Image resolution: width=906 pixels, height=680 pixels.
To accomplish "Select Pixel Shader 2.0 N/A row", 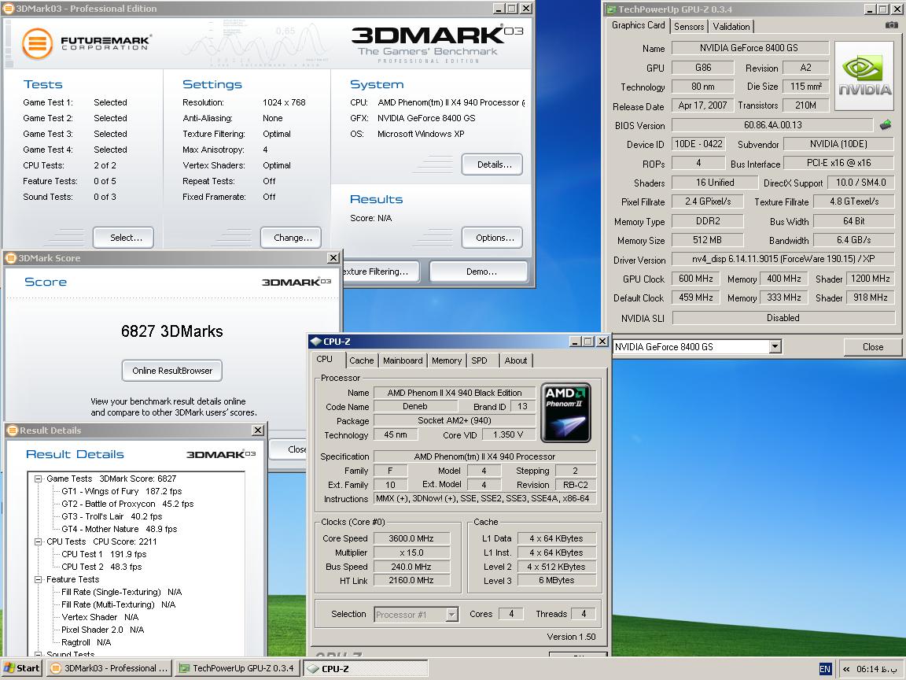I will (x=102, y=630).
